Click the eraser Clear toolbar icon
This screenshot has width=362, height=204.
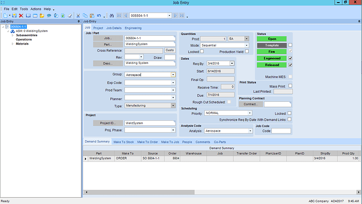[70, 15]
